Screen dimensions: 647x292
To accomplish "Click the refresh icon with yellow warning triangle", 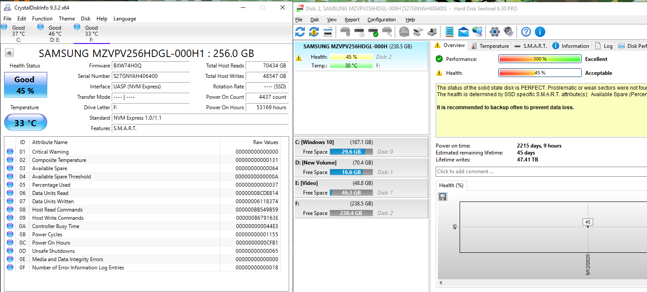I will coord(314,32).
